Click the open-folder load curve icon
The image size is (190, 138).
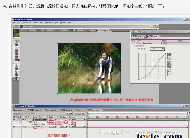169,63
